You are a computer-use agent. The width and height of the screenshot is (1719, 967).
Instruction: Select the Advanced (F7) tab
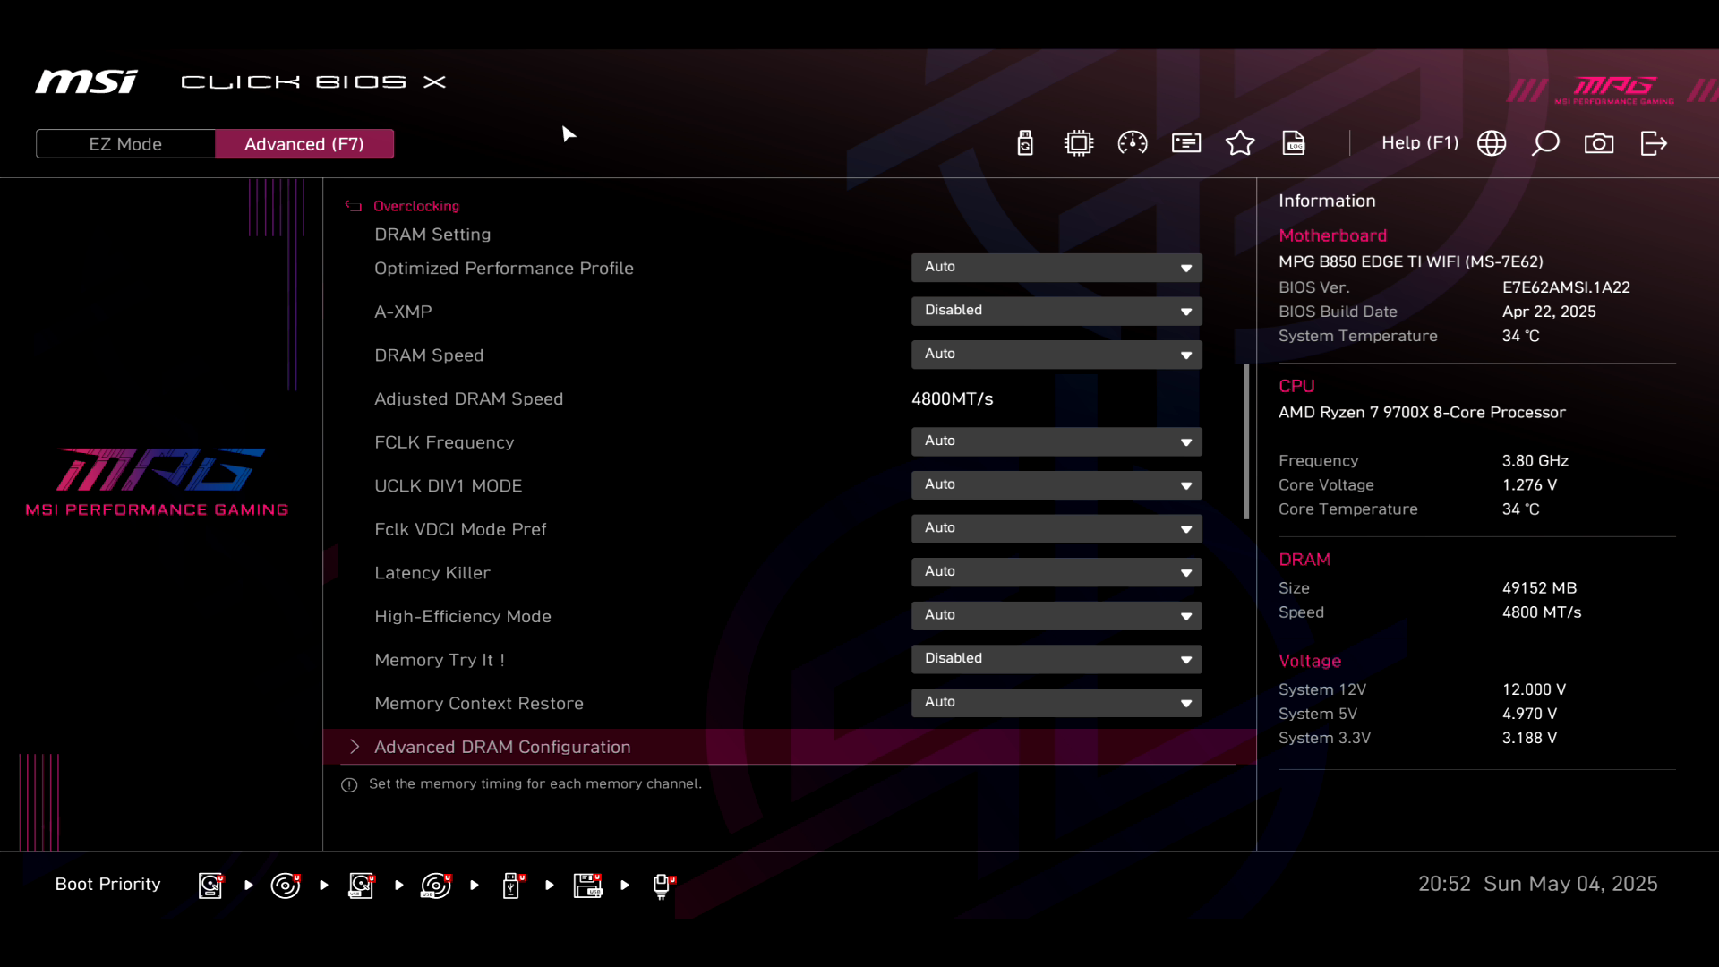(304, 144)
